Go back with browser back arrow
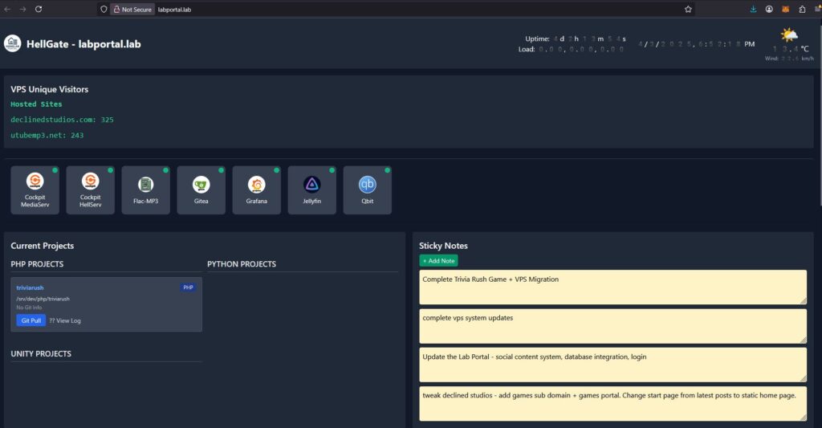Viewport: 822px width, 428px height. pos(7,9)
